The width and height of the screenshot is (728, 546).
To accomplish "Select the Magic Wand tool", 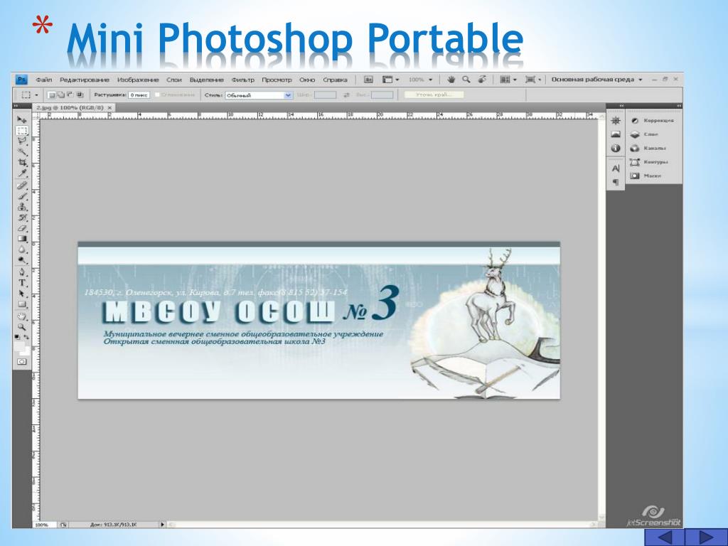I will 22,152.
